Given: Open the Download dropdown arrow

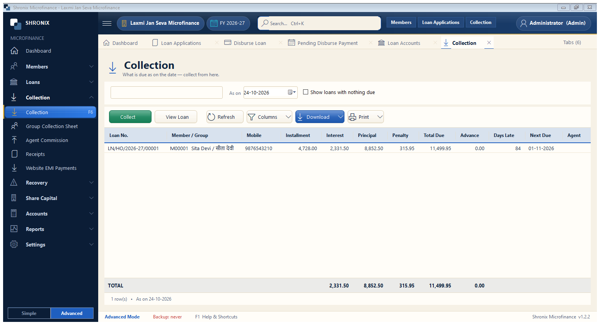Looking at the screenshot, I should pyautogui.click(x=340, y=117).
